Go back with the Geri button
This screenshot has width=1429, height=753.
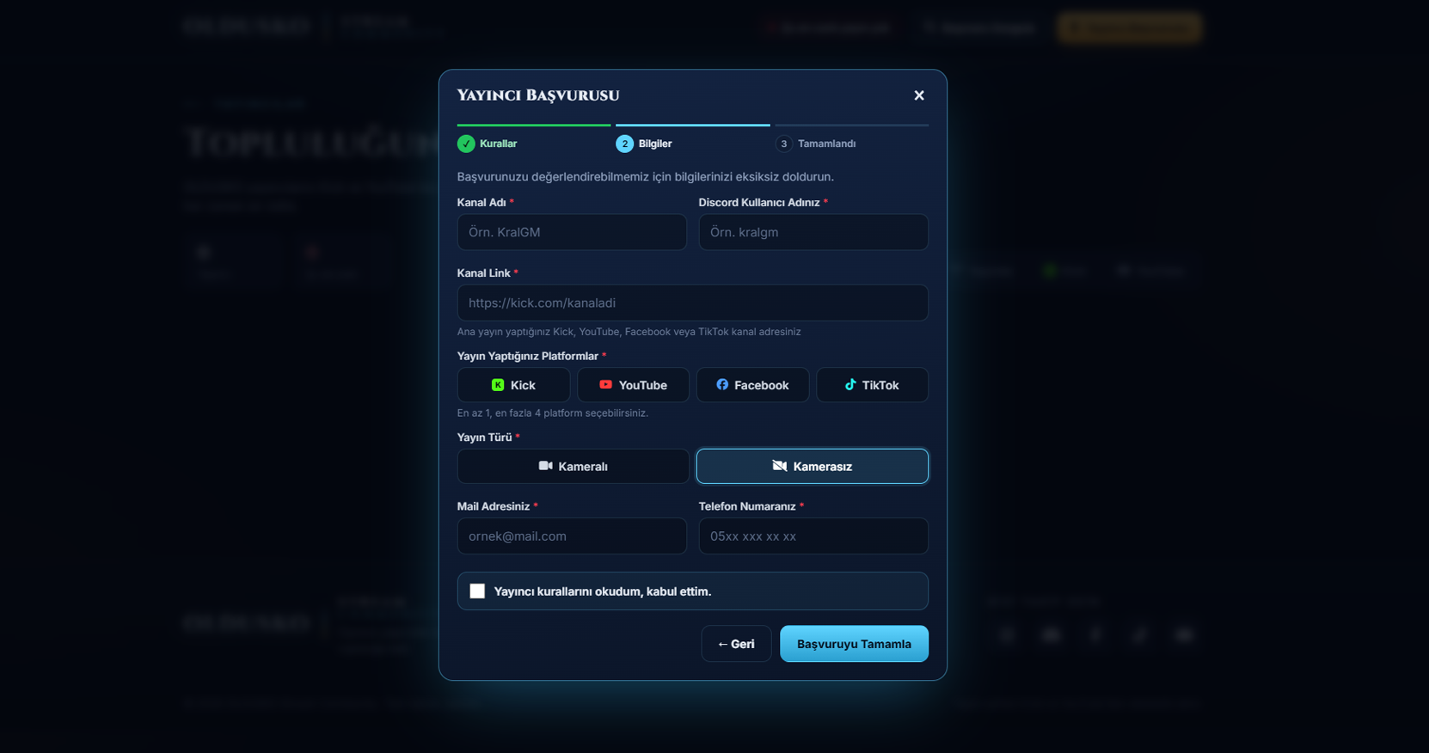[736, 644]
